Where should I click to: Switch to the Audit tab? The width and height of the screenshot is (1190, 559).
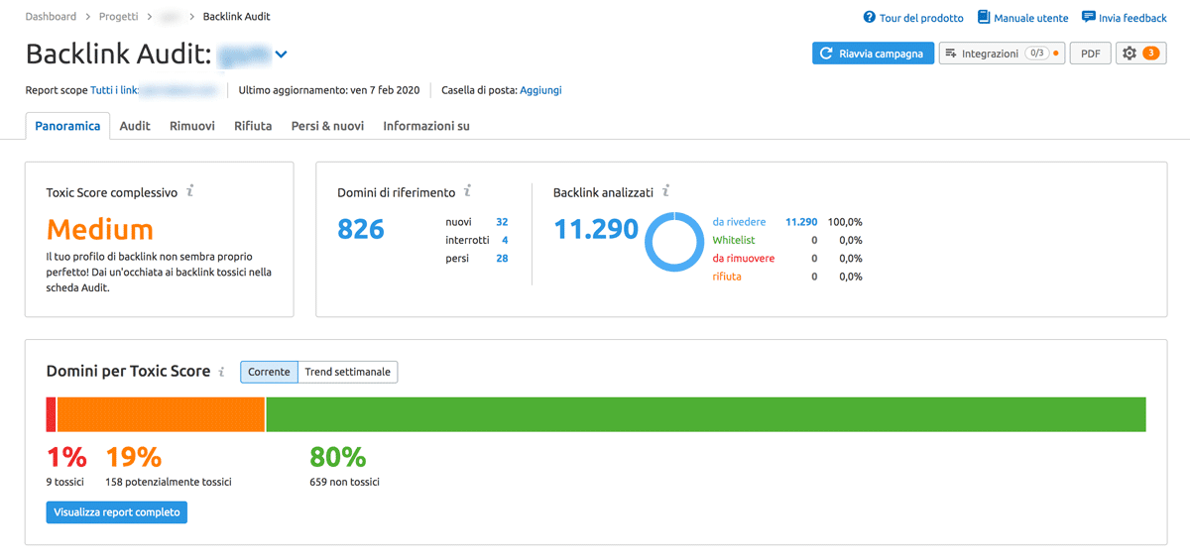(135, 126)
